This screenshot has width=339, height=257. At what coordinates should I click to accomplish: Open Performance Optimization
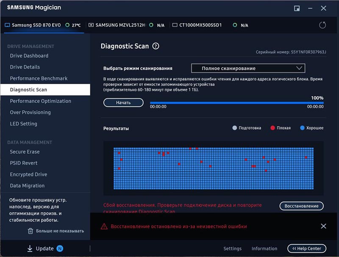pos(40,101)
